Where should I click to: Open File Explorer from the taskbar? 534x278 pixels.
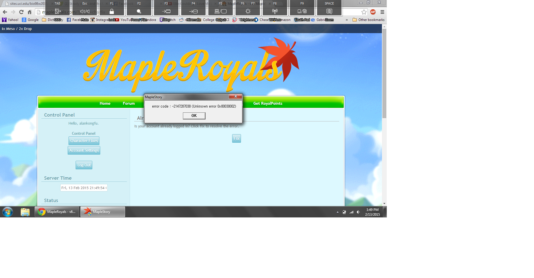point(25,212)
